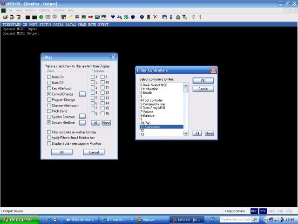Open the View menu
The image size is (298, 224).
point(19,10)
